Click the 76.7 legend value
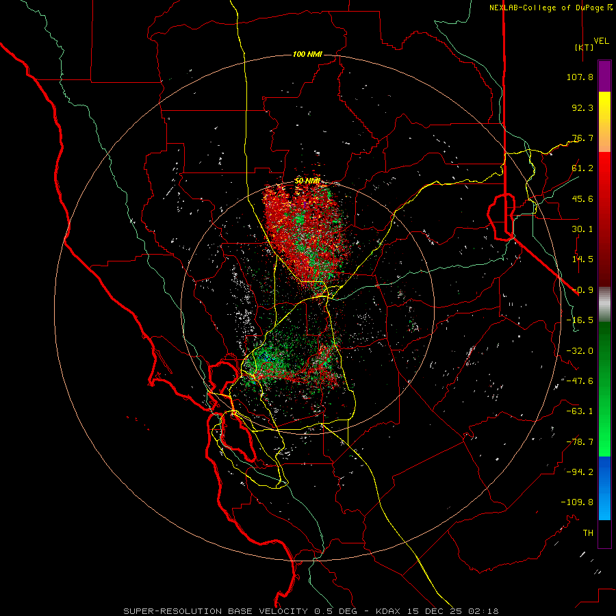The image size is (616, 616). (582, 138)
